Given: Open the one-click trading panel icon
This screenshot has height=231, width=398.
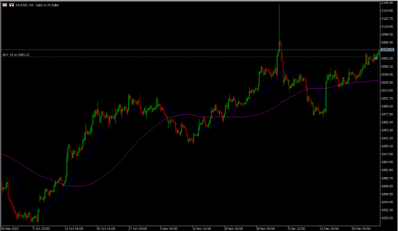Looking at the screenshot, I should point(4,5).
